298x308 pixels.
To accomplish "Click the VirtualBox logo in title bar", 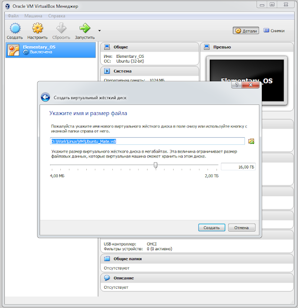I will click(8, 6).
